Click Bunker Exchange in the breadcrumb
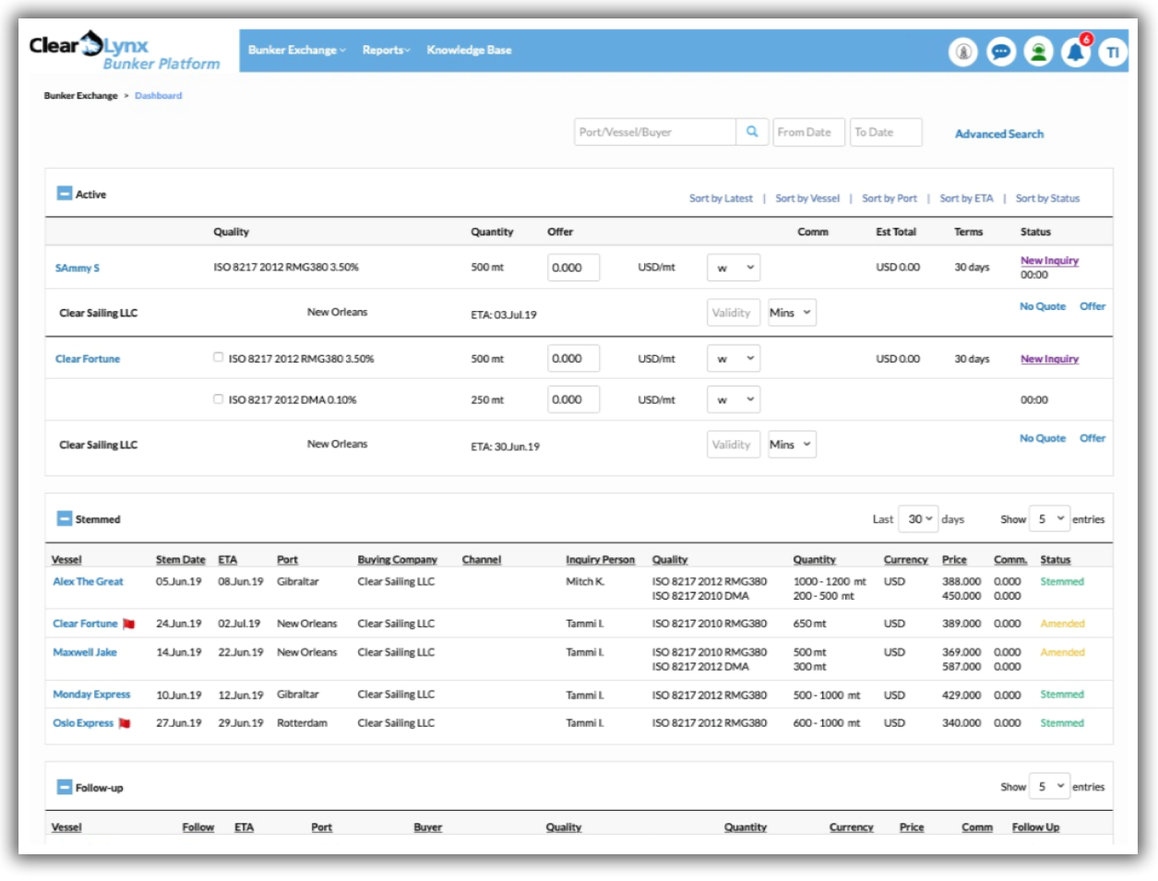The height and width of the screenshot is (881, 1158). pyautogui.click(x=81, y=96)
